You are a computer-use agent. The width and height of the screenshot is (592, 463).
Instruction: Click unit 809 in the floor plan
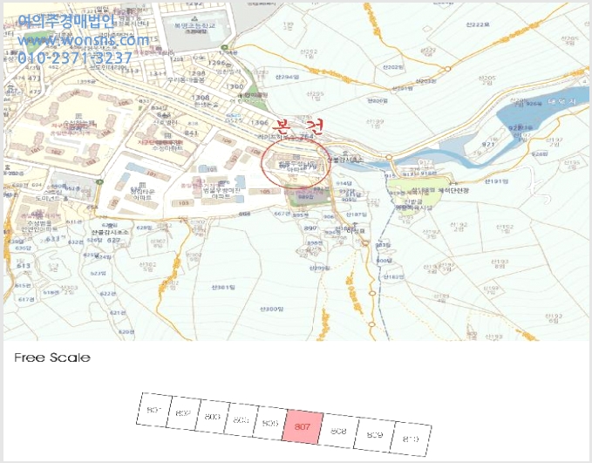tap(375, 435)
